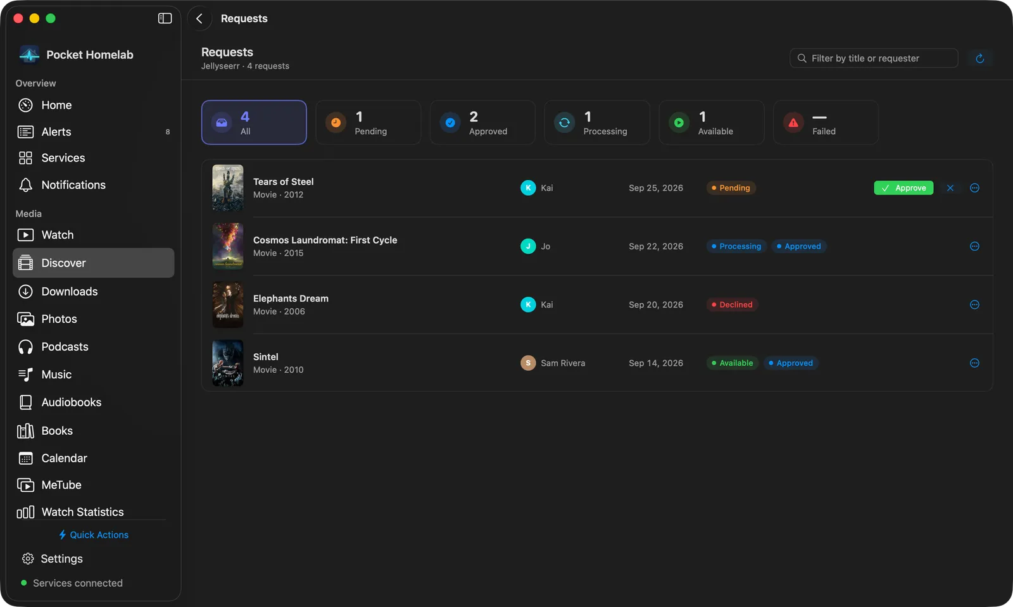Open Notifications page
1013x607 pixels.
(93, 185)
